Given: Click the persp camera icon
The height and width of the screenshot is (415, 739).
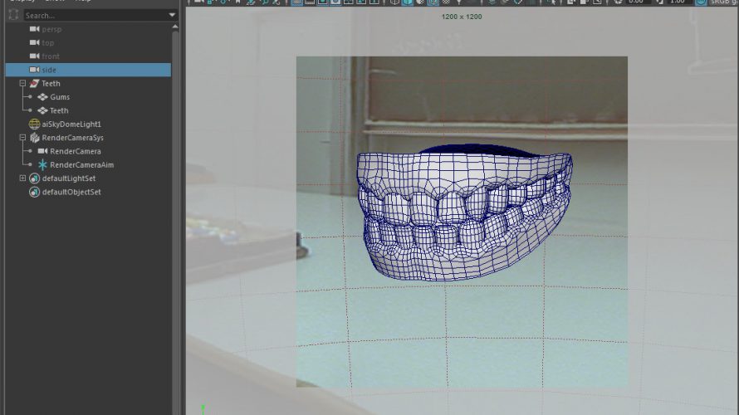Looking at the screenshot, I should [x=34, y=29].
